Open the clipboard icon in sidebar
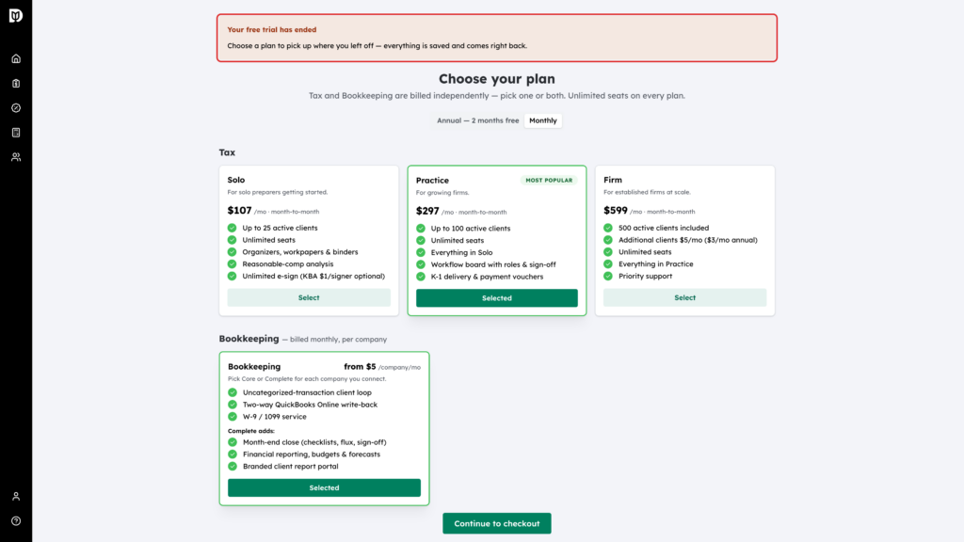Viewport: 964px width, 542px height. pyautogui.click(x=16, y=84)
